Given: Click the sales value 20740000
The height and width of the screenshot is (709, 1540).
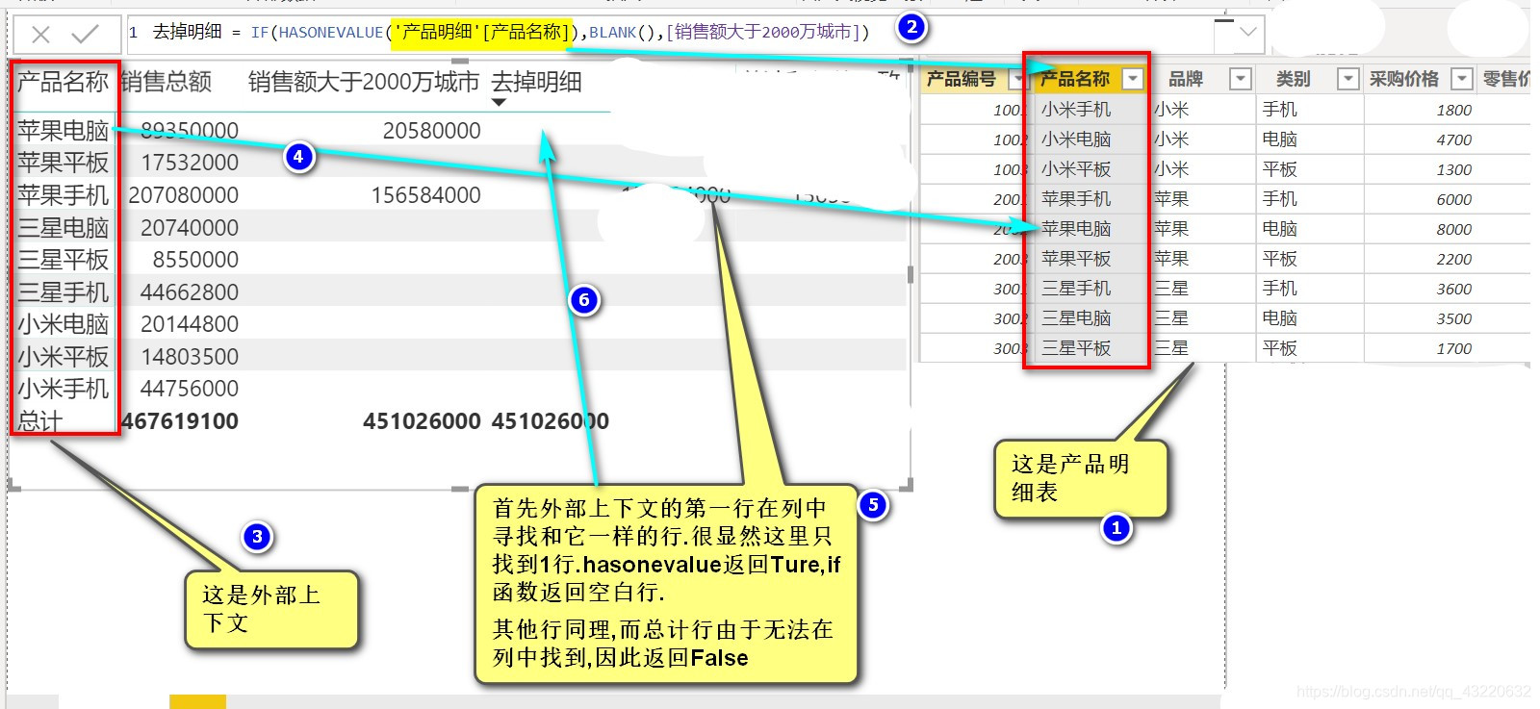Looking at the screenshot, I should click(x=190, y=228).
